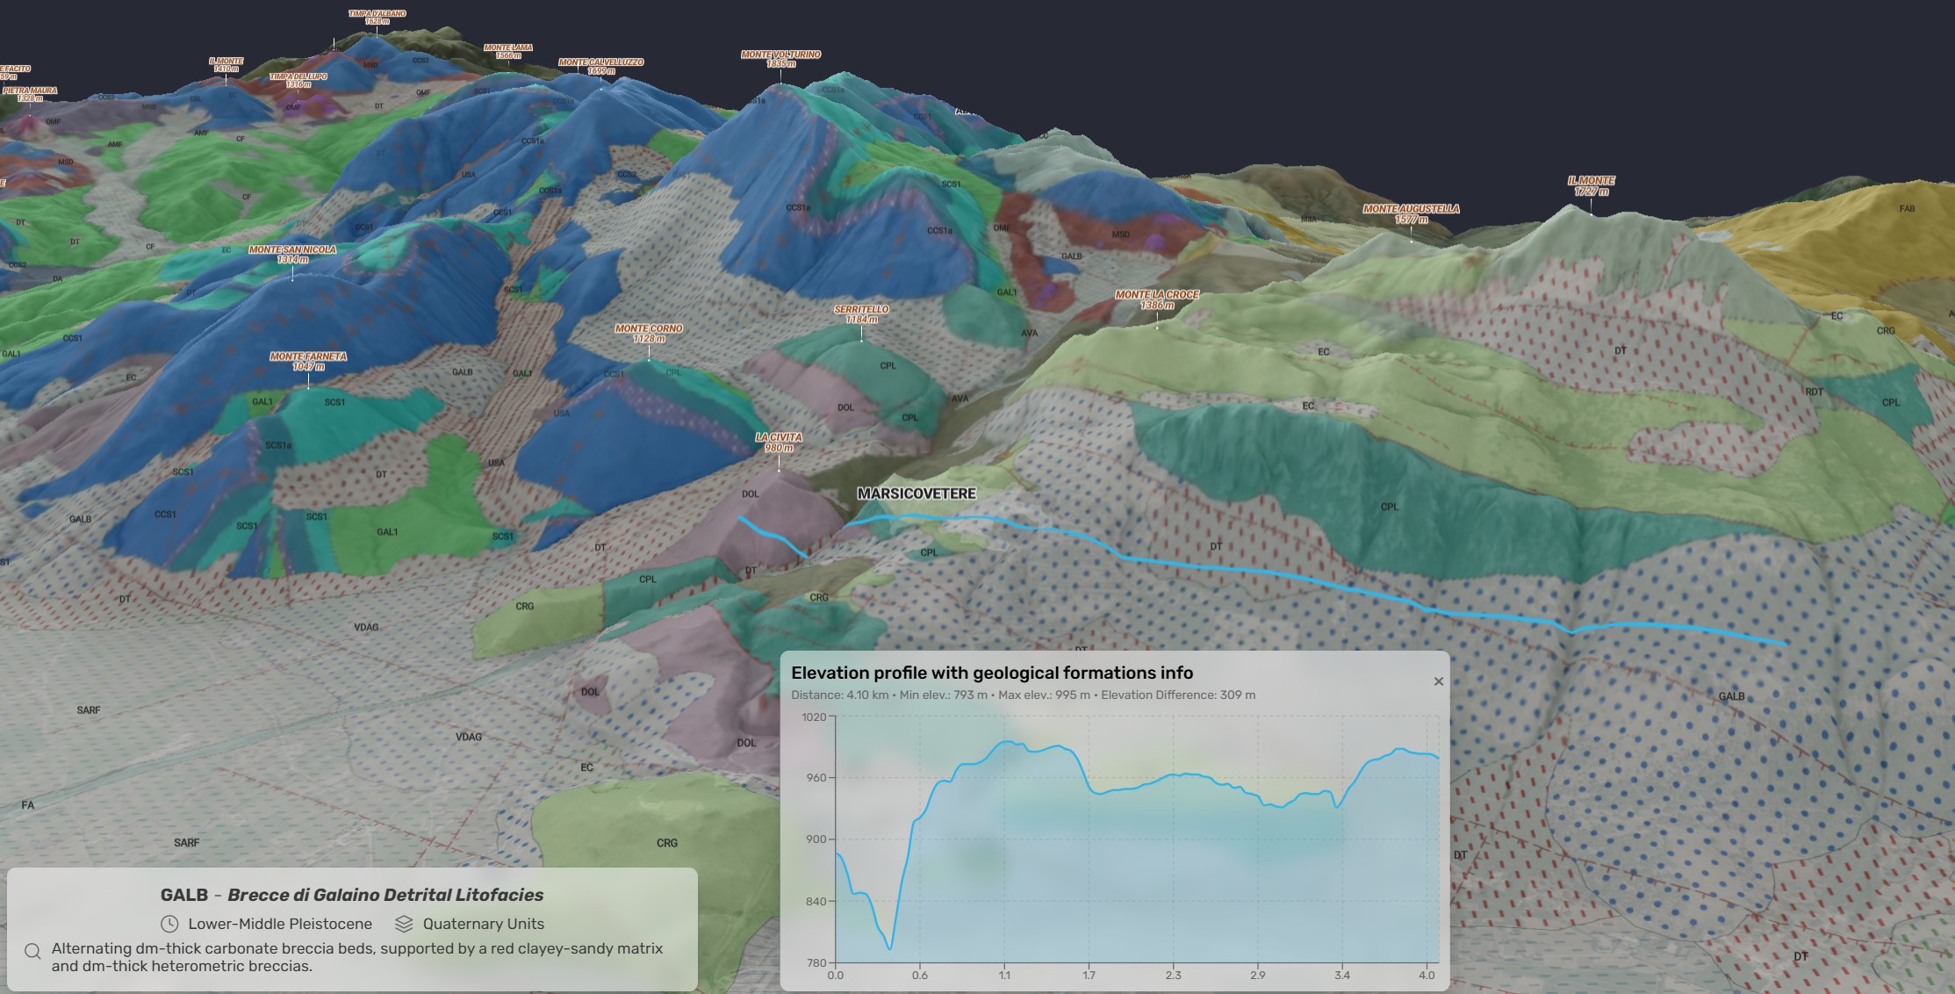This screenshot has height=994, width=1955.
Task: Select the Serritello 1184 m peak label
Action: [x=861, y=314]
